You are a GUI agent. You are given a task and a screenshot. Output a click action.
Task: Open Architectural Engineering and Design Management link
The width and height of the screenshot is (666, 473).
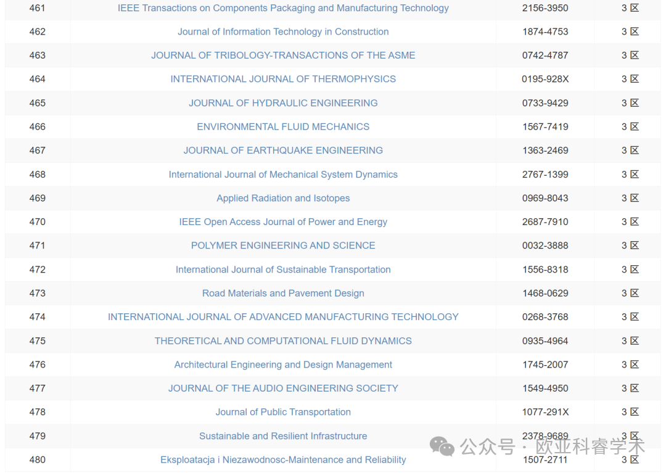[x=283, y=364]
